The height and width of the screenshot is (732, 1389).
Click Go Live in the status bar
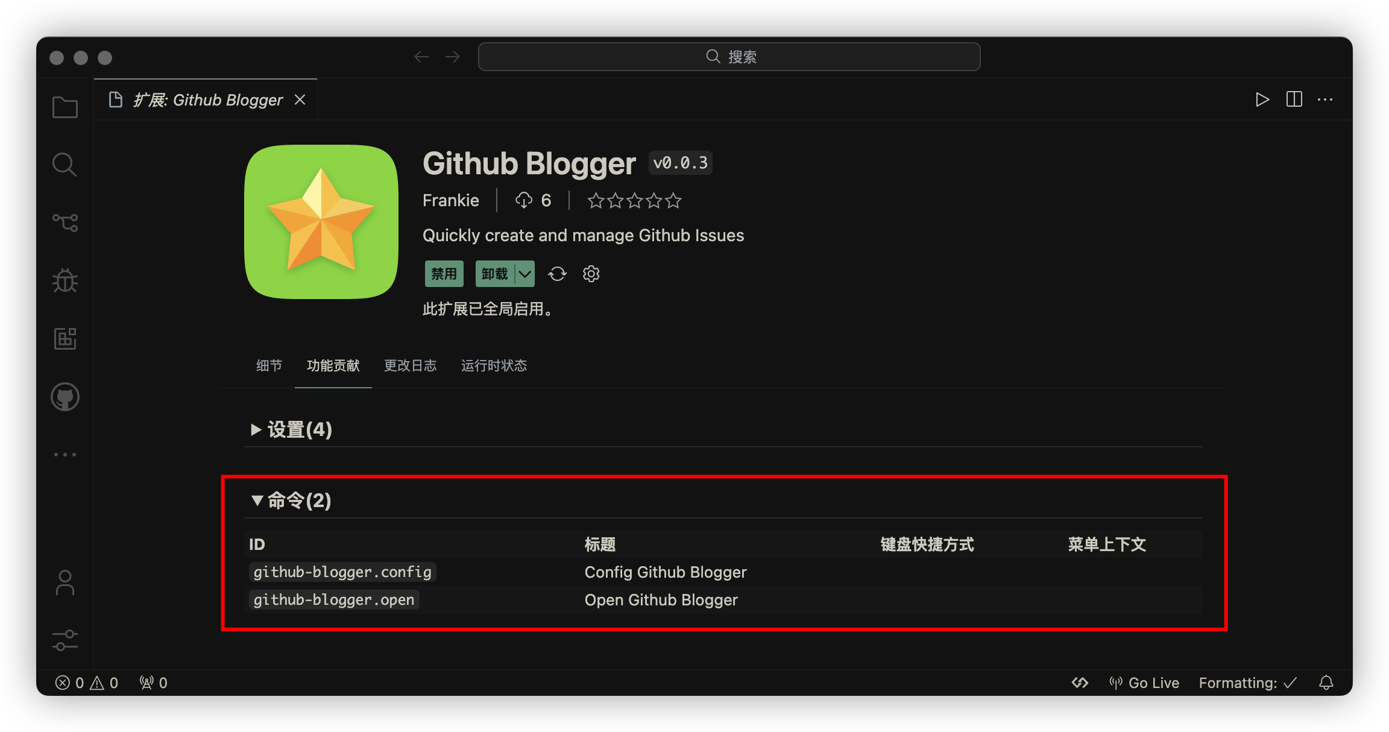(x=1144, y=683)
